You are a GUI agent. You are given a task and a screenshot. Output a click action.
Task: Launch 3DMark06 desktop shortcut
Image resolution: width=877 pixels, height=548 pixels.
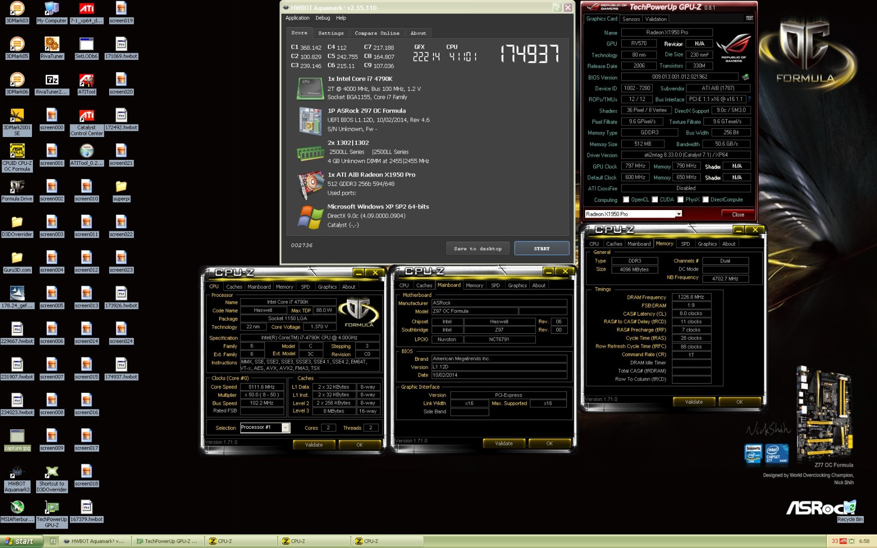[x=17, y=84]
